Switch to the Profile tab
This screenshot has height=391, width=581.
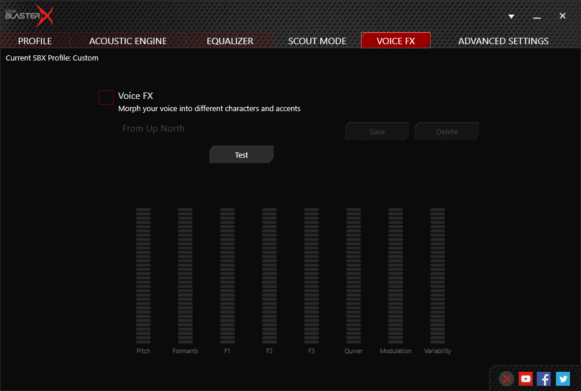pos(35,41)
